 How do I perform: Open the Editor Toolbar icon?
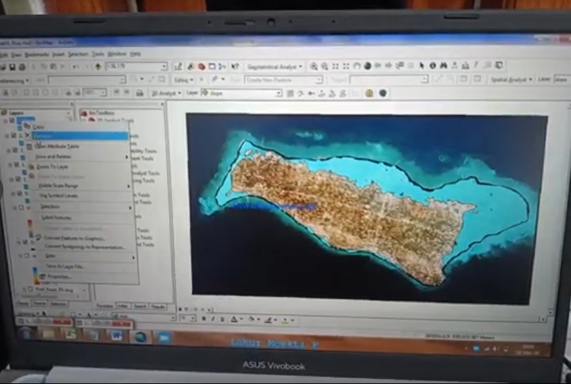pyautogui.click(x=178, y=66)
